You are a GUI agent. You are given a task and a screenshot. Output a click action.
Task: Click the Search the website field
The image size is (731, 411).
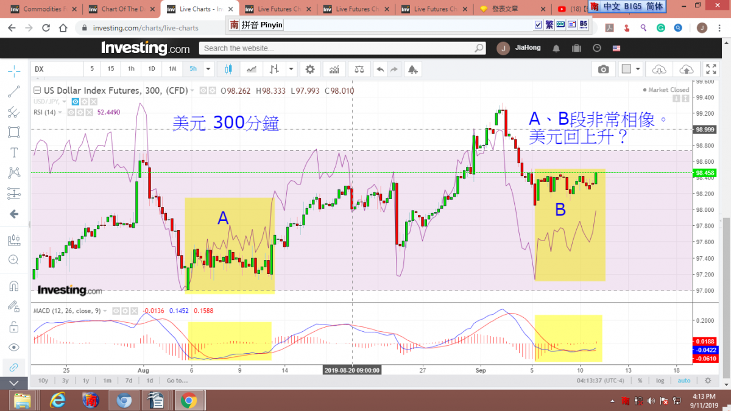343,48
